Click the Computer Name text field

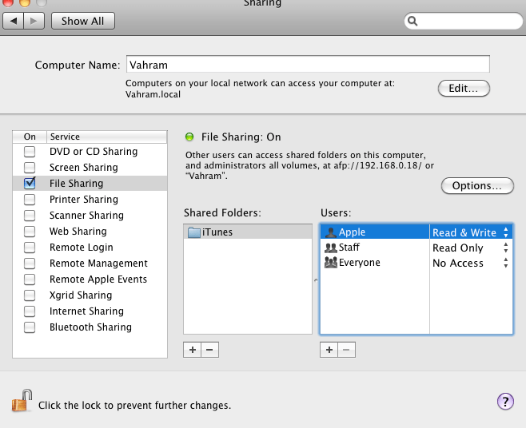(x=308, y=65)
